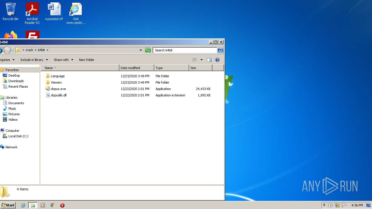
Task: Open the Recycle Bin desktop icon
Action: 10,12
